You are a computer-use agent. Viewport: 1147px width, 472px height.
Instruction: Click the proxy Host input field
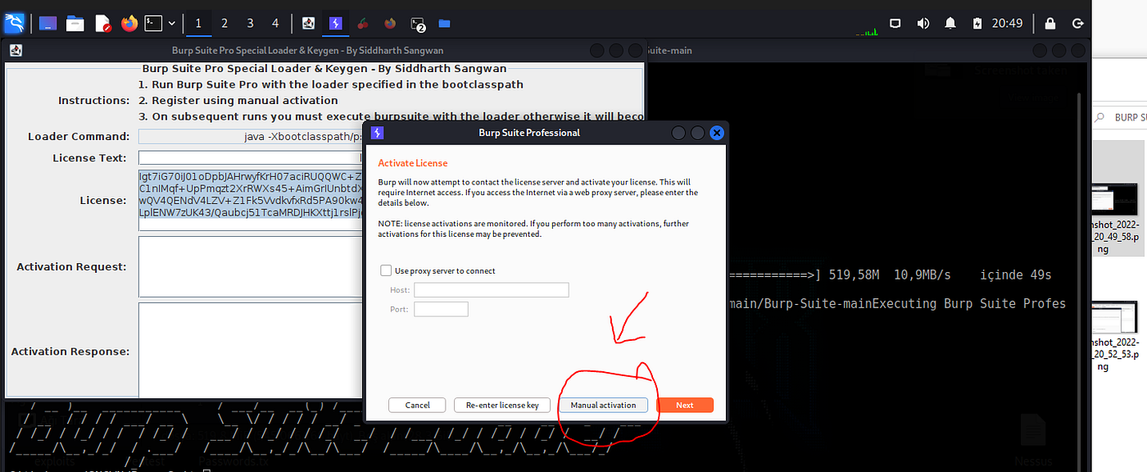click(x=491, y=290)
